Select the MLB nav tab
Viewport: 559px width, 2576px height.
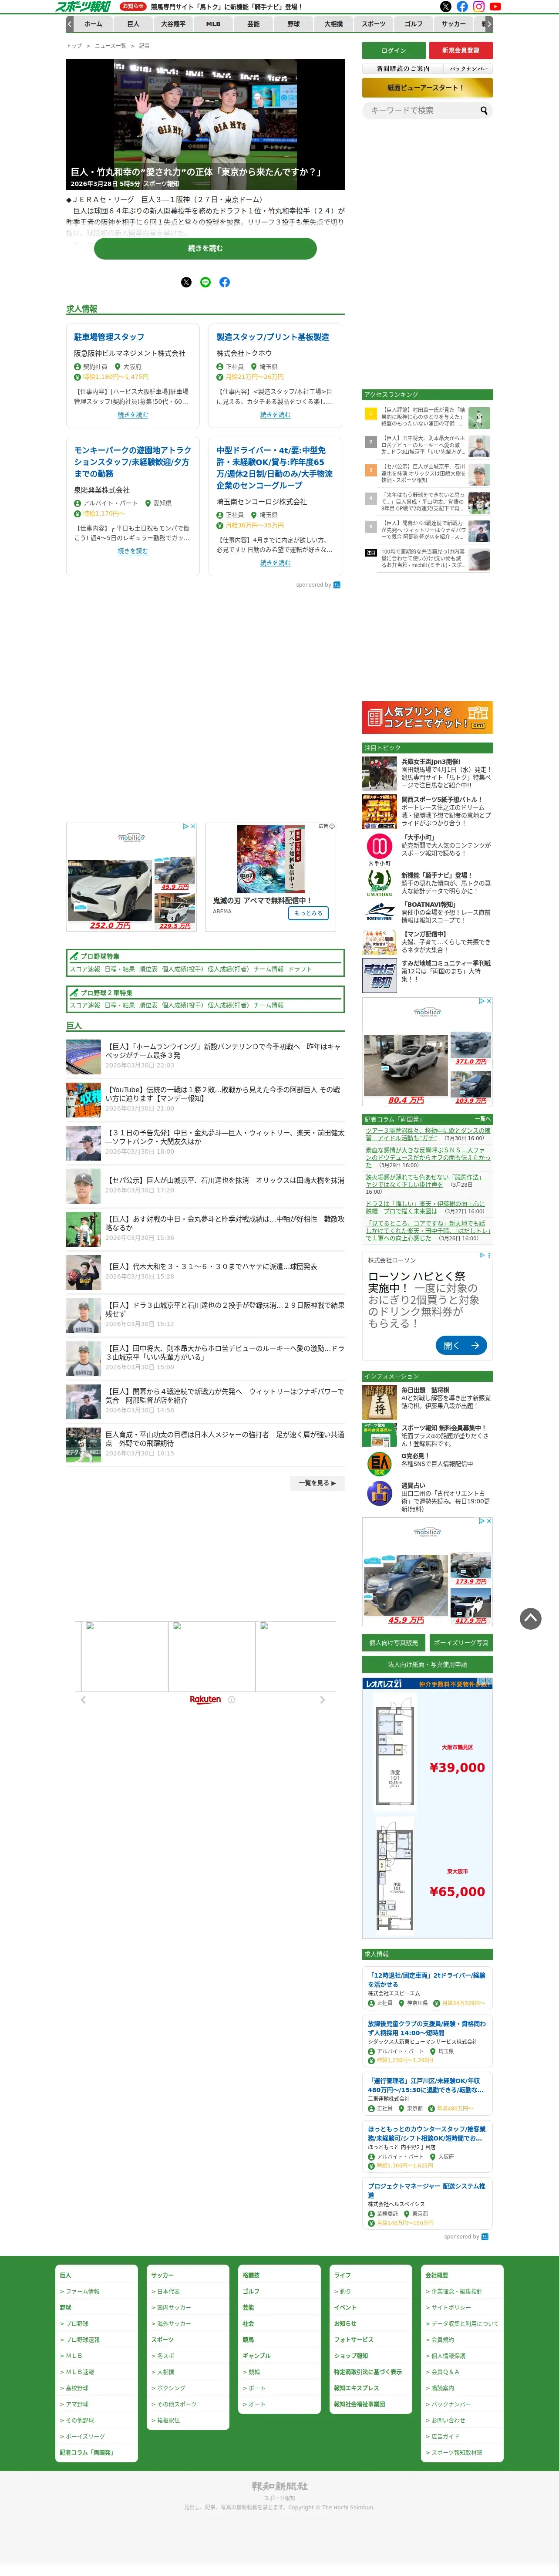[x=213, y=24]
